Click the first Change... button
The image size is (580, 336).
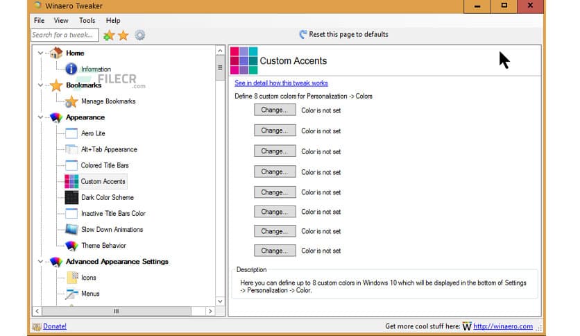coord(275,110)
